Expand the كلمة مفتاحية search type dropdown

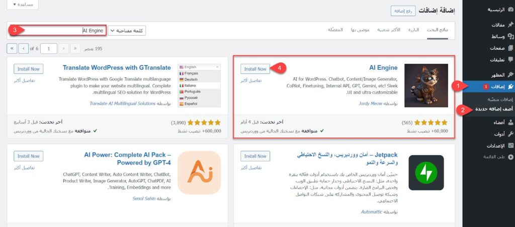[x=126, y=31]
